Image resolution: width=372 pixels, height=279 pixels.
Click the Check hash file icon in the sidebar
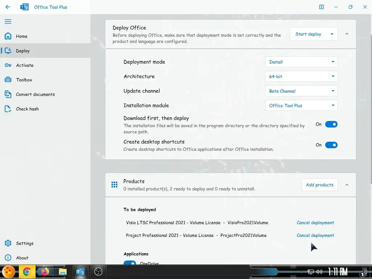[8, 109]
